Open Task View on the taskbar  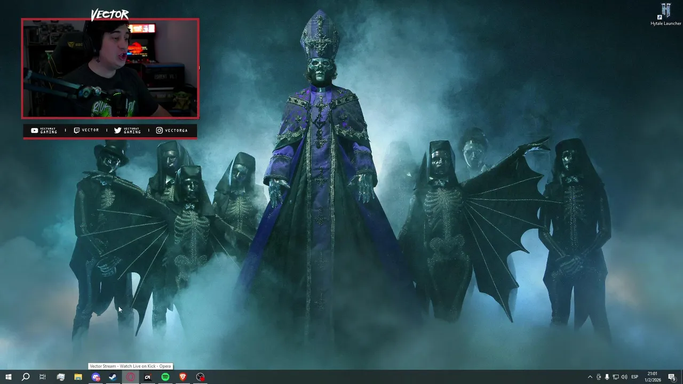pos(43,377)
